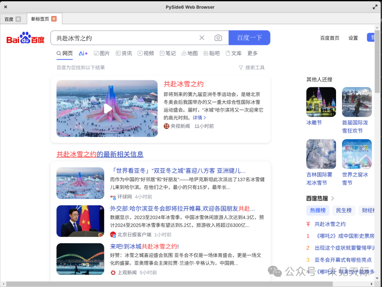This screenshot has height=287, width=382.
Task: Open the AI+ search tab
Action: point(83,53)
